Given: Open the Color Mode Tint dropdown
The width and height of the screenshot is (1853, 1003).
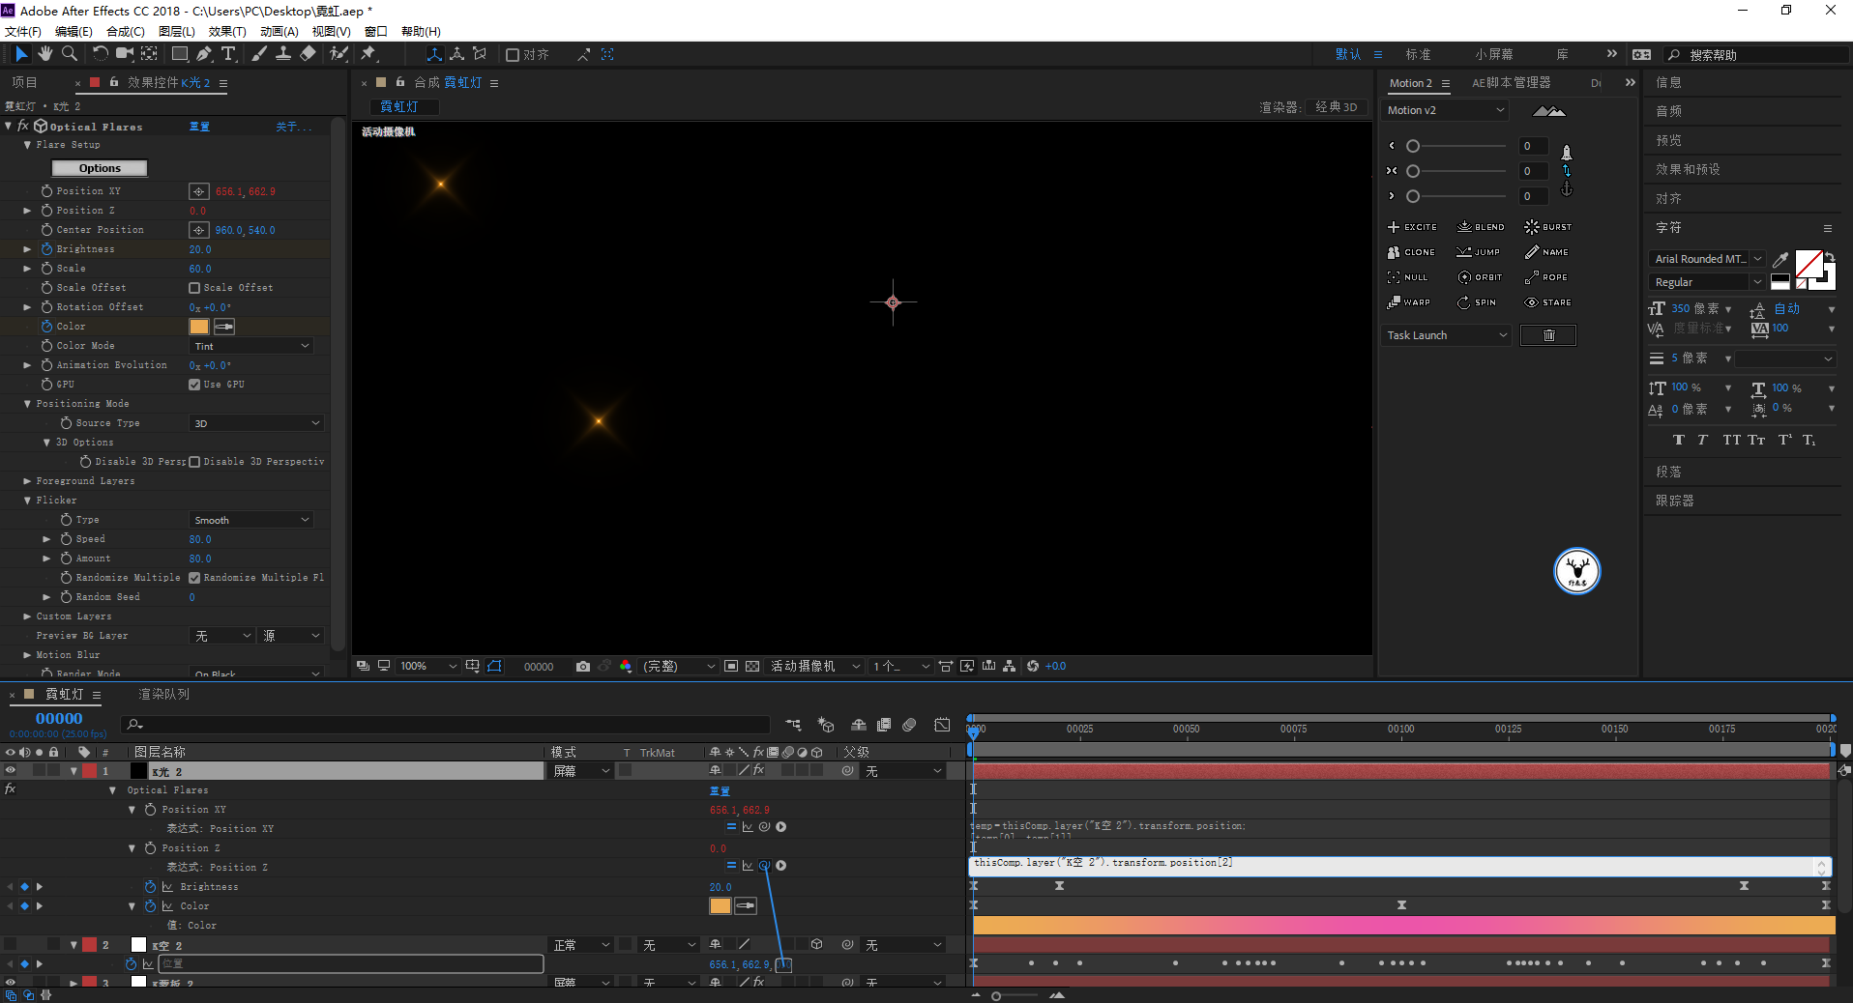Looking at the screenshot, I should tap(251, 346).
